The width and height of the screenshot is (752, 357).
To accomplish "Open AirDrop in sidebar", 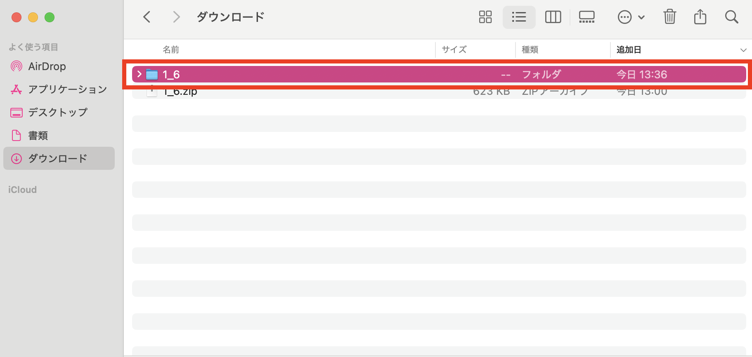I will [x=47, y=66].
